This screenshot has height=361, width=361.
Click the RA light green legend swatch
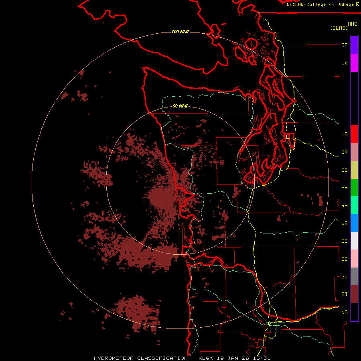click(354, 205)
